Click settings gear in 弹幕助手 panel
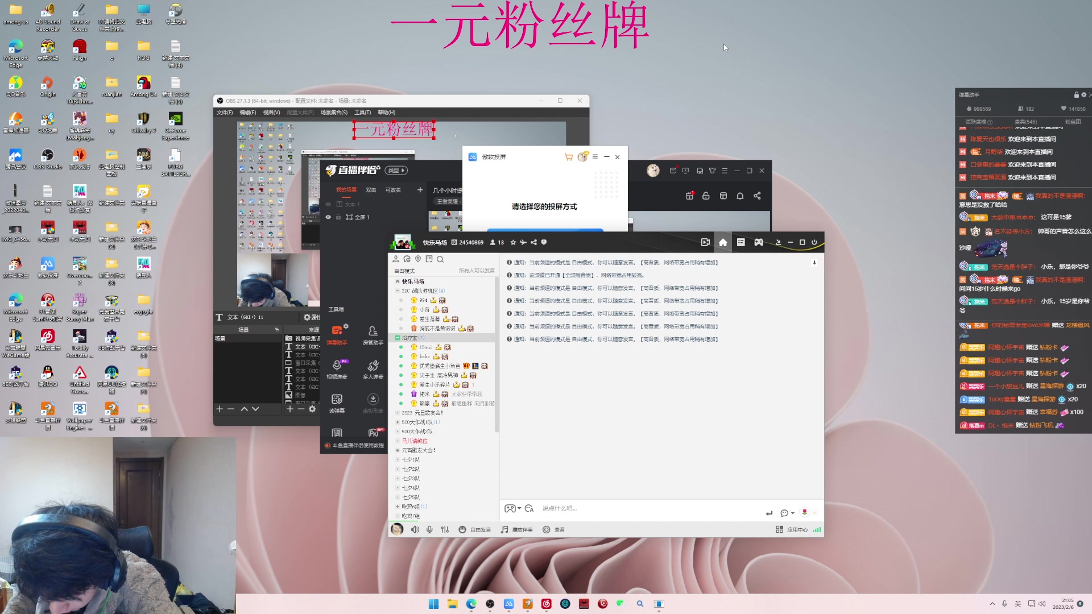 click(x=1083, y=94)
